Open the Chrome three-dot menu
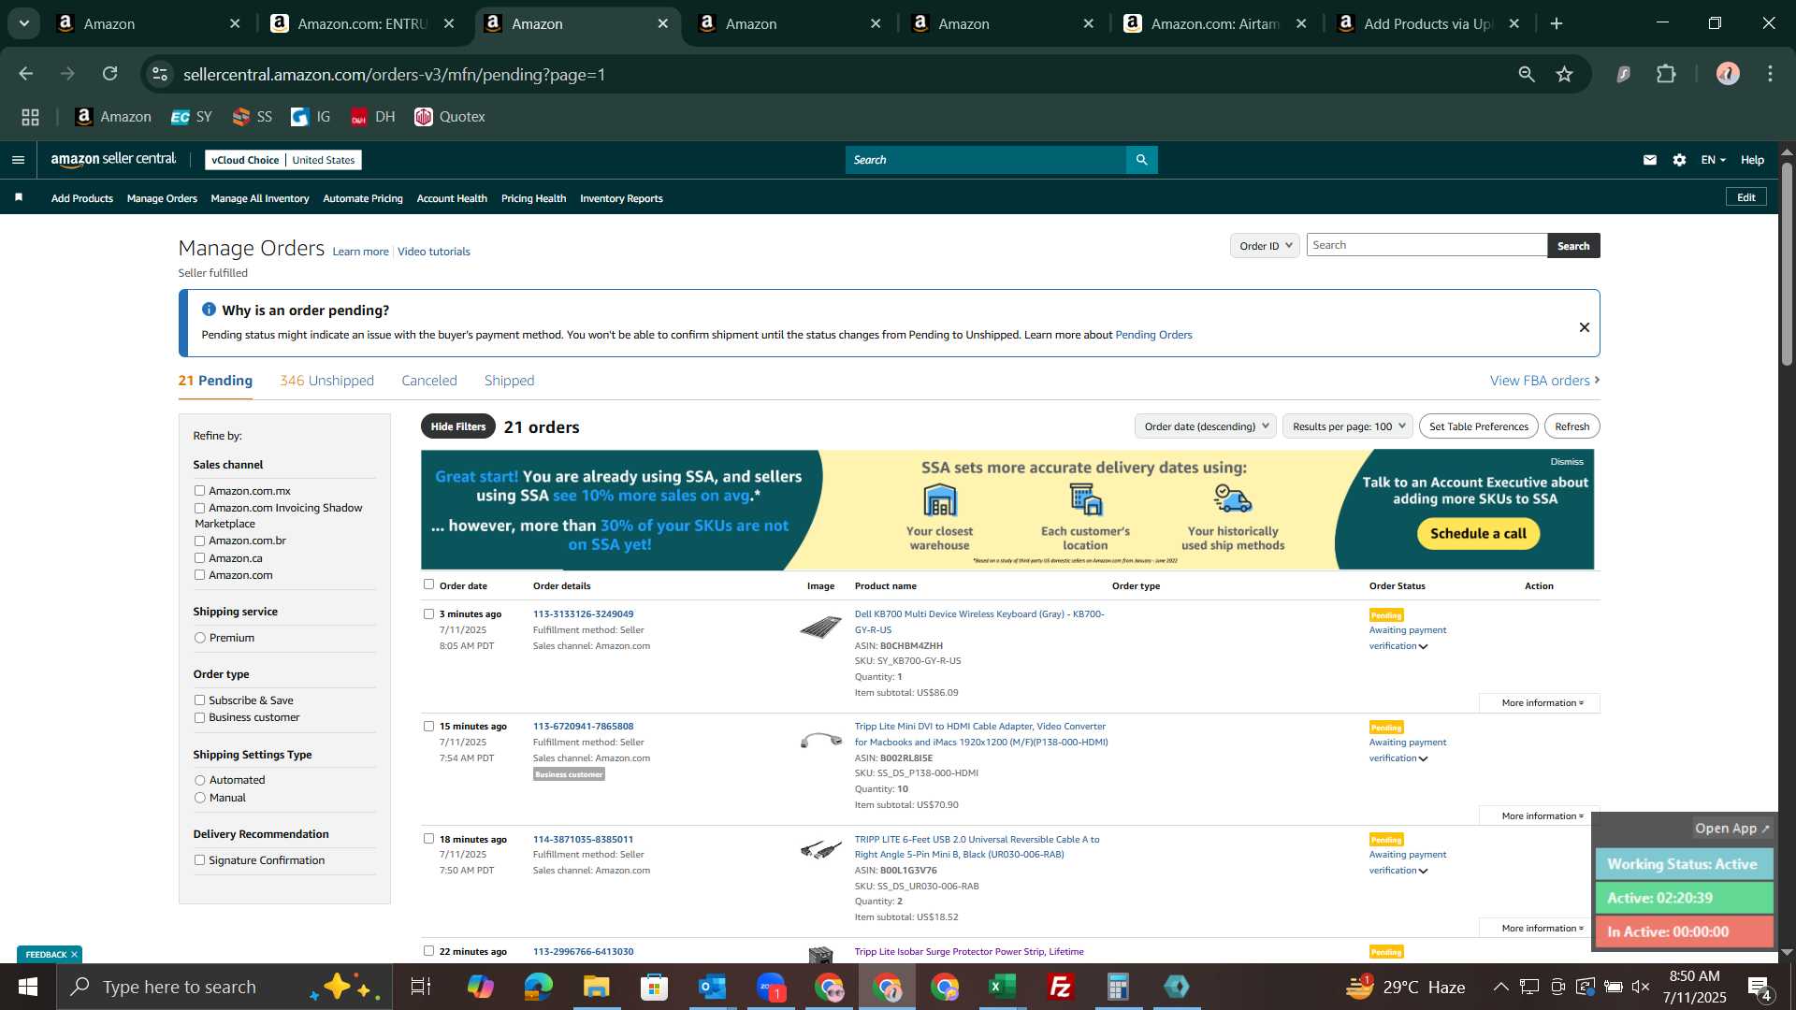This screenshot has width=1796, height=1010. pos(1770,74)
